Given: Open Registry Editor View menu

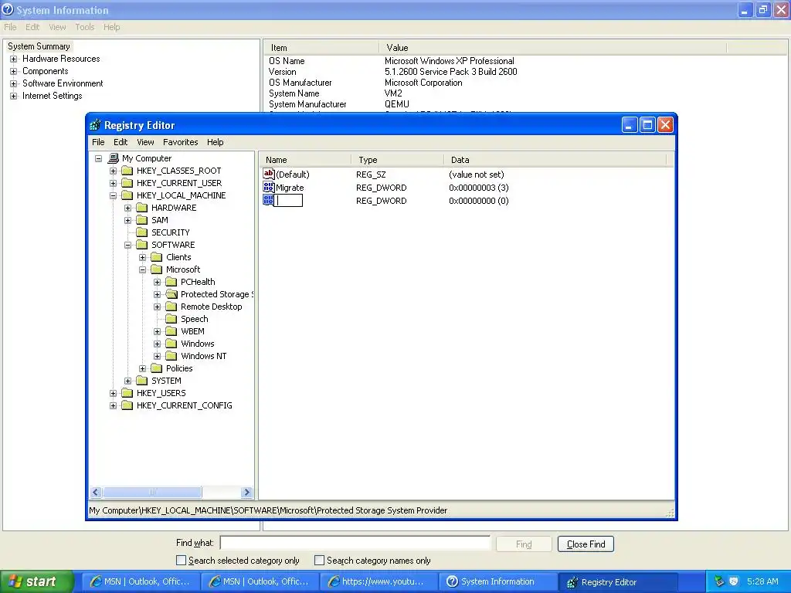Looking at the screenshot, I should pyautogui.click(x=145, y=142).
